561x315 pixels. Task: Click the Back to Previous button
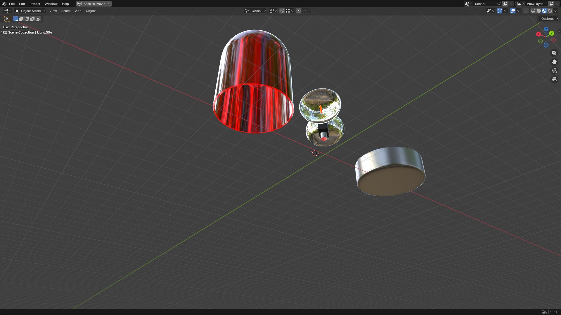click(94, 4)
